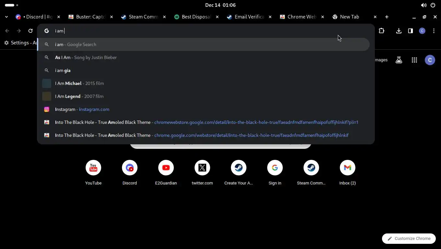Viewport: 441px width, 249px height.
Task: Click the I Am Michael film thumbnail
Action: [47, 83]
